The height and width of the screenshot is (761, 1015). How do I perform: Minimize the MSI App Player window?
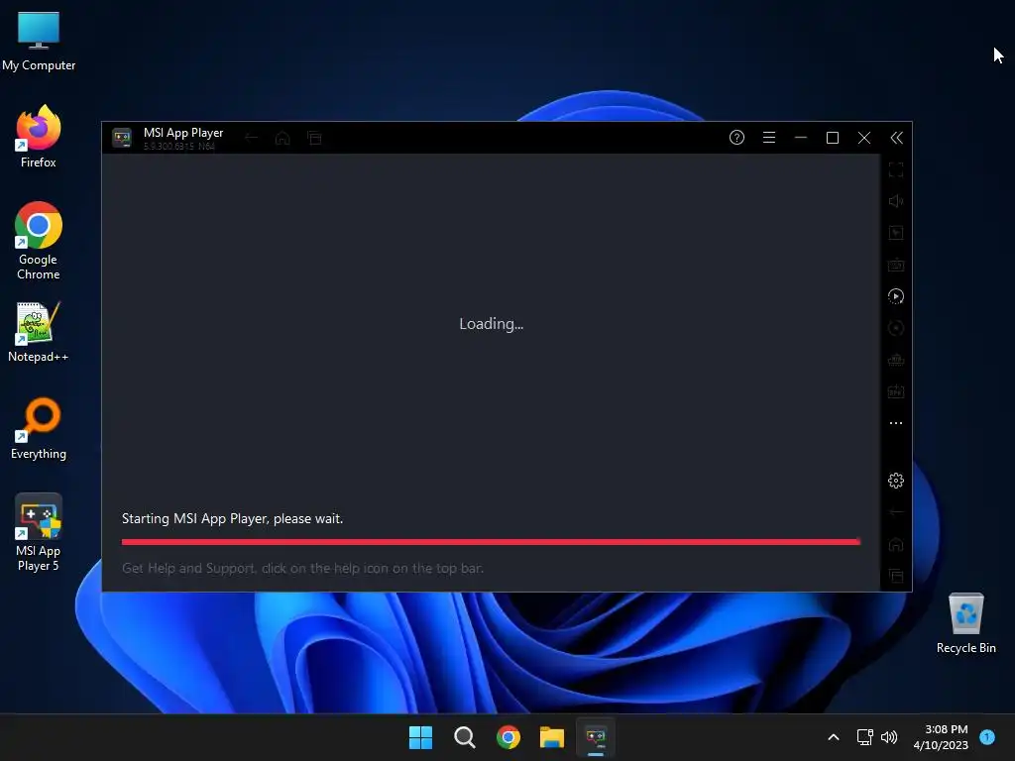[x=801, y=137]
